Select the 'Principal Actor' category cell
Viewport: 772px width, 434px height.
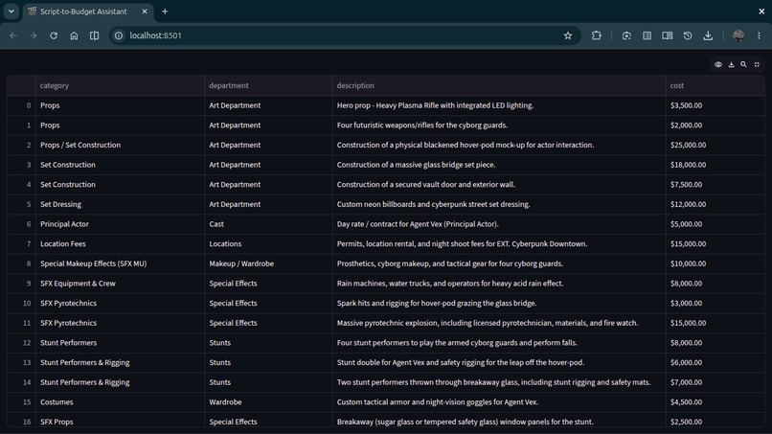pyautogui.click(x=120, y=224)
